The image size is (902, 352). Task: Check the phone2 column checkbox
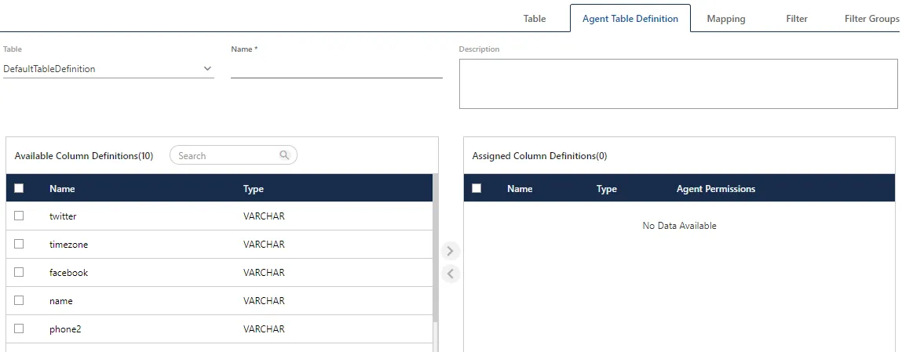pyautogui.click(x=19, y=328)
